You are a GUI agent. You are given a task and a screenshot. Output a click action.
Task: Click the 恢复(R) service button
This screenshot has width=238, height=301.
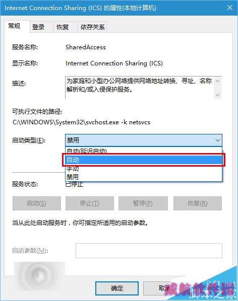pos(198,203)
